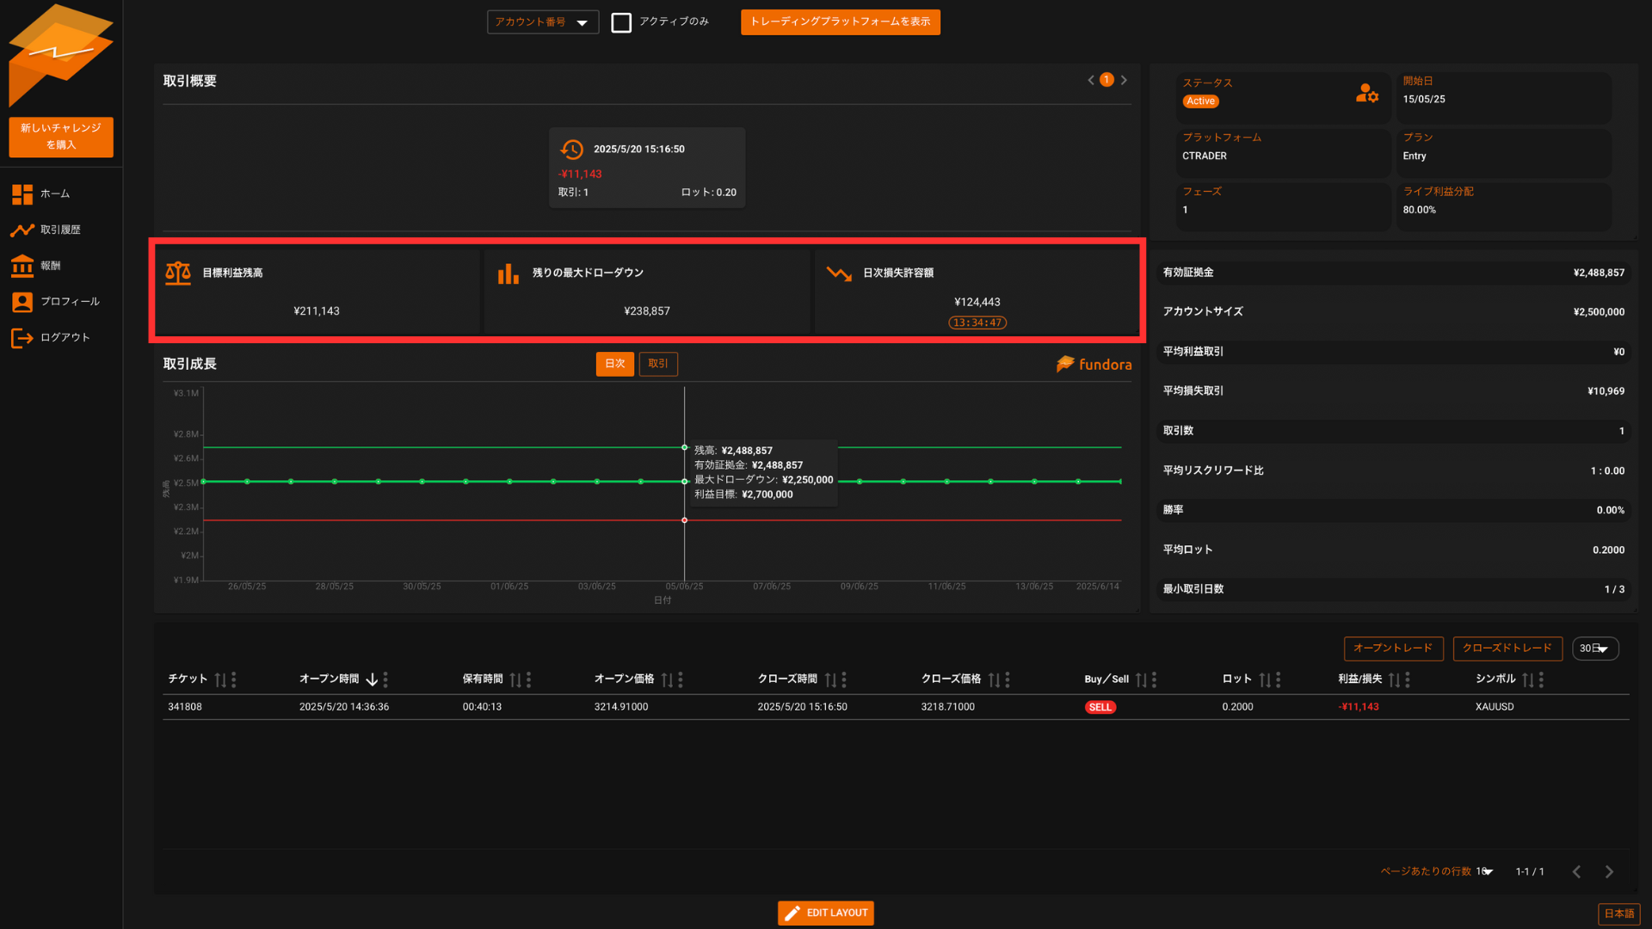Enable the アクティブのみ checkbox
The width and height of the screenshot is (1652, 929).
[621, 22]
